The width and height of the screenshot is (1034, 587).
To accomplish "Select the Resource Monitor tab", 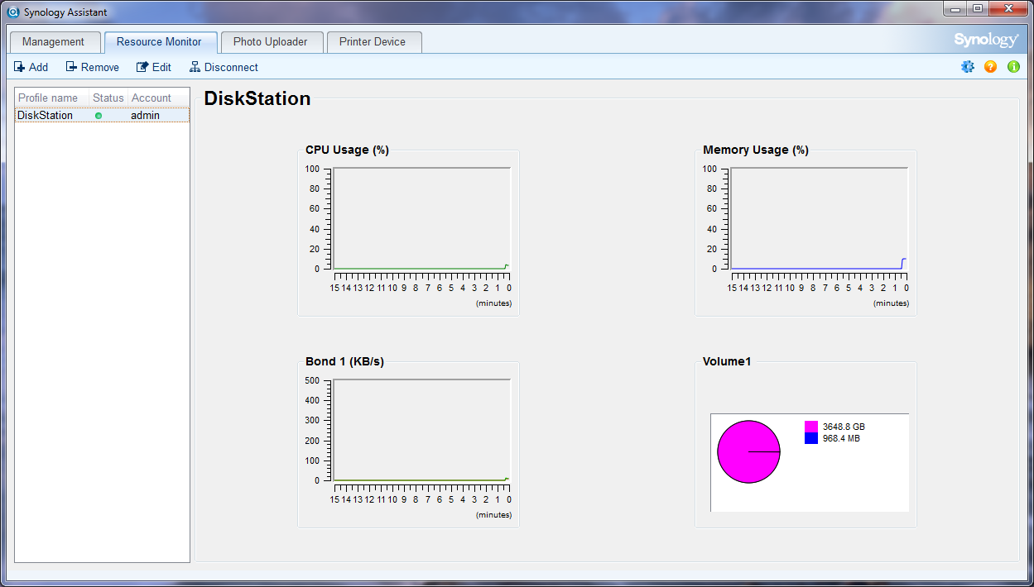I will (159, 42).
